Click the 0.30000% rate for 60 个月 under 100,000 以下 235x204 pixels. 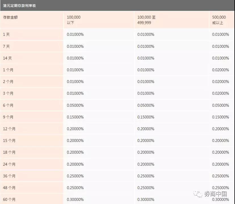(75, 199)
